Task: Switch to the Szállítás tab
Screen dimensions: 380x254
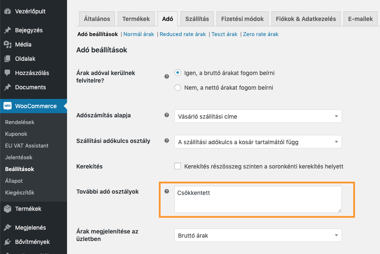Action: point(198,19)
